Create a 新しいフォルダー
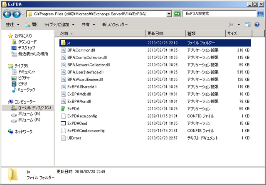Viewport: 266px width, 185px height. 115,25
